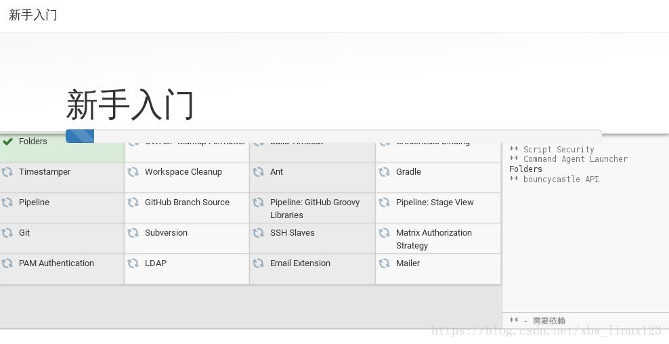Click the pending icon beside Workspace Cleanup
669x344 pixels.
coord(133,172)
